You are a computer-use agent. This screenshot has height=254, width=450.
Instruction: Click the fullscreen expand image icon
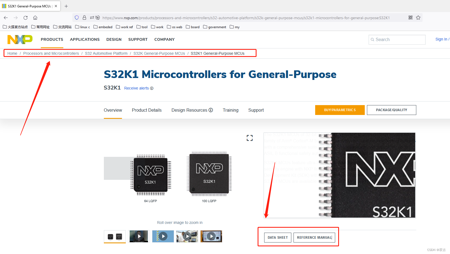(x=250, y=138)
